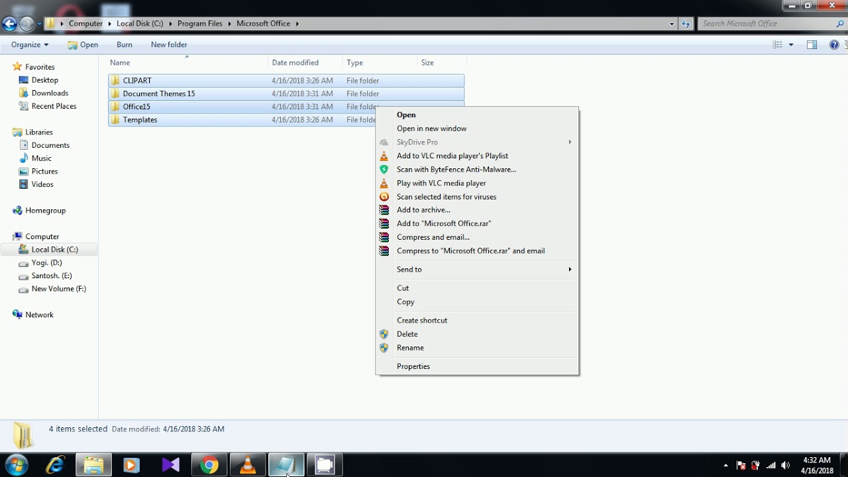
Task: Open Google Chrome from the taskbar
Action: 209,465
